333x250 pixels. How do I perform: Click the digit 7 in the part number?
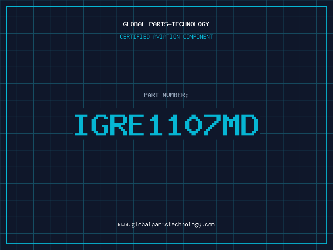point(212,125)
